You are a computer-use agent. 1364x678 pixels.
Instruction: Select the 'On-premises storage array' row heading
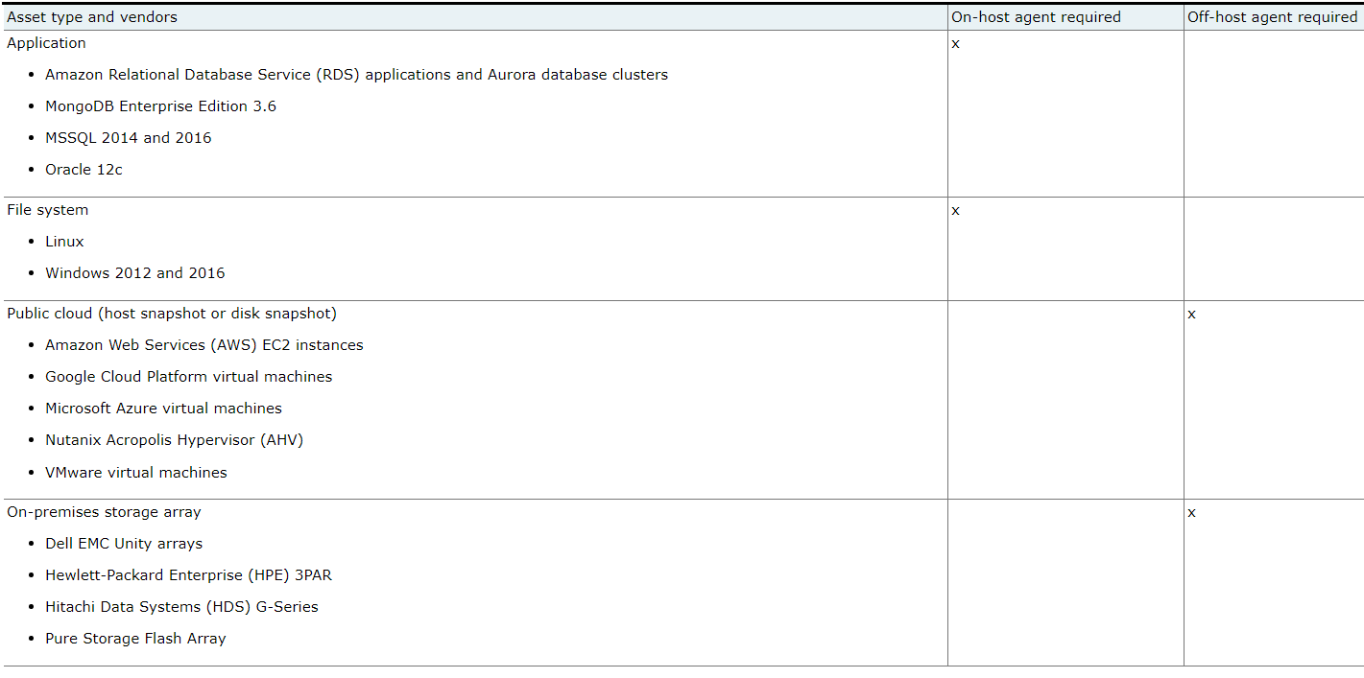104,512
